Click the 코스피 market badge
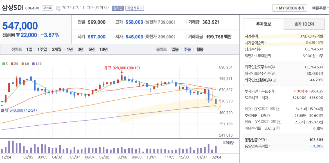The height and width of the screenshot is (163, 329). point(48,8)
